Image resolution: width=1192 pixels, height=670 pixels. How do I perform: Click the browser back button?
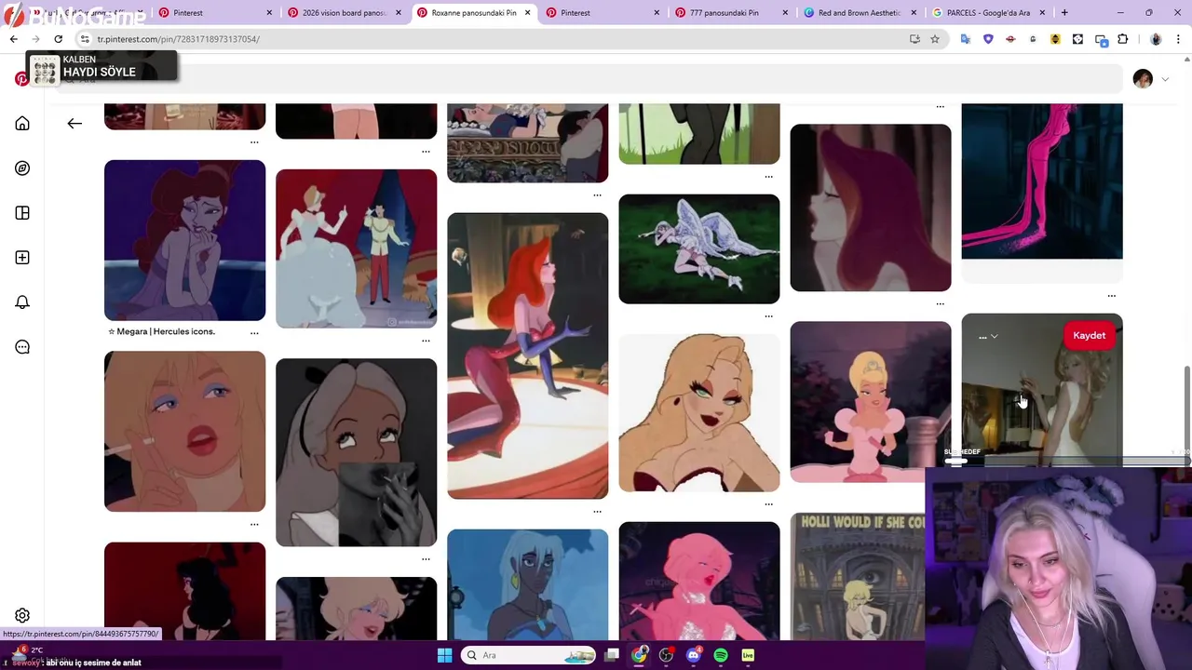pos(13,39)
